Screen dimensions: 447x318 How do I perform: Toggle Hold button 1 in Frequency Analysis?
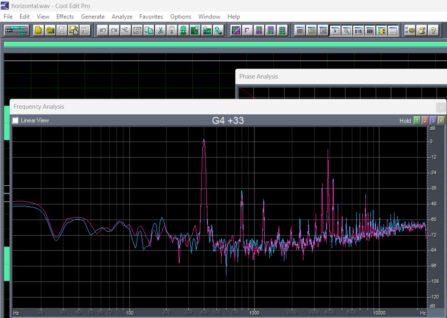417,120
